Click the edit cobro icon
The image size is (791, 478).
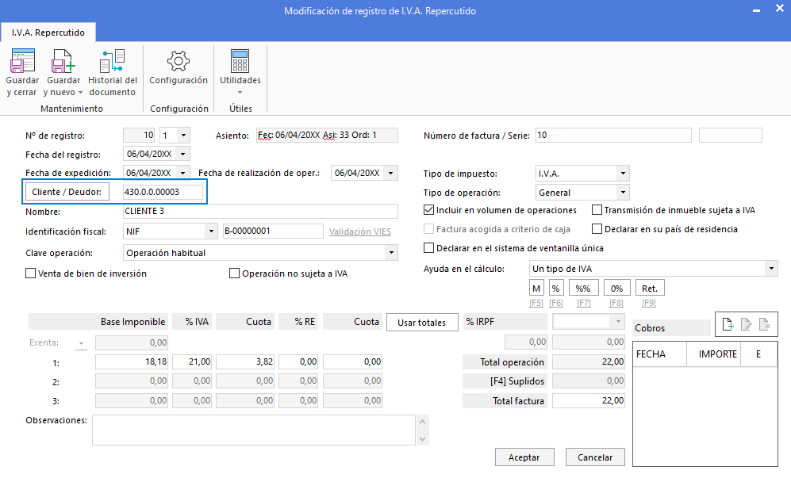[x=746, y=324]
